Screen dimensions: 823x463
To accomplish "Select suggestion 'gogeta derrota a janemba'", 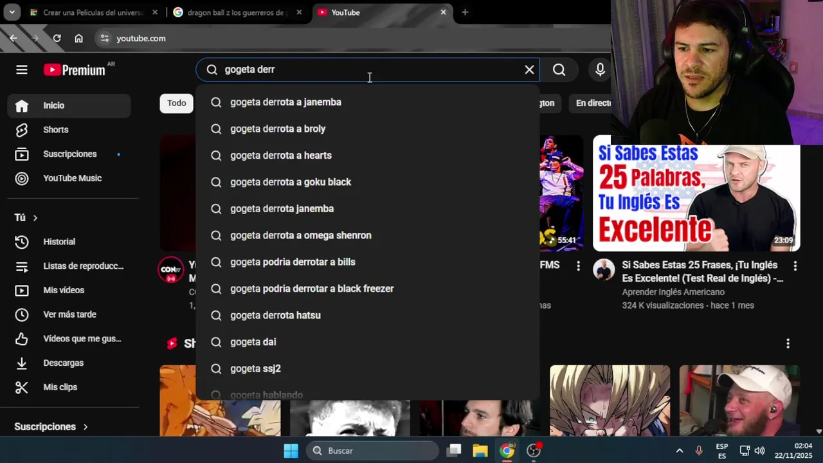I will (x=368, y=102).
